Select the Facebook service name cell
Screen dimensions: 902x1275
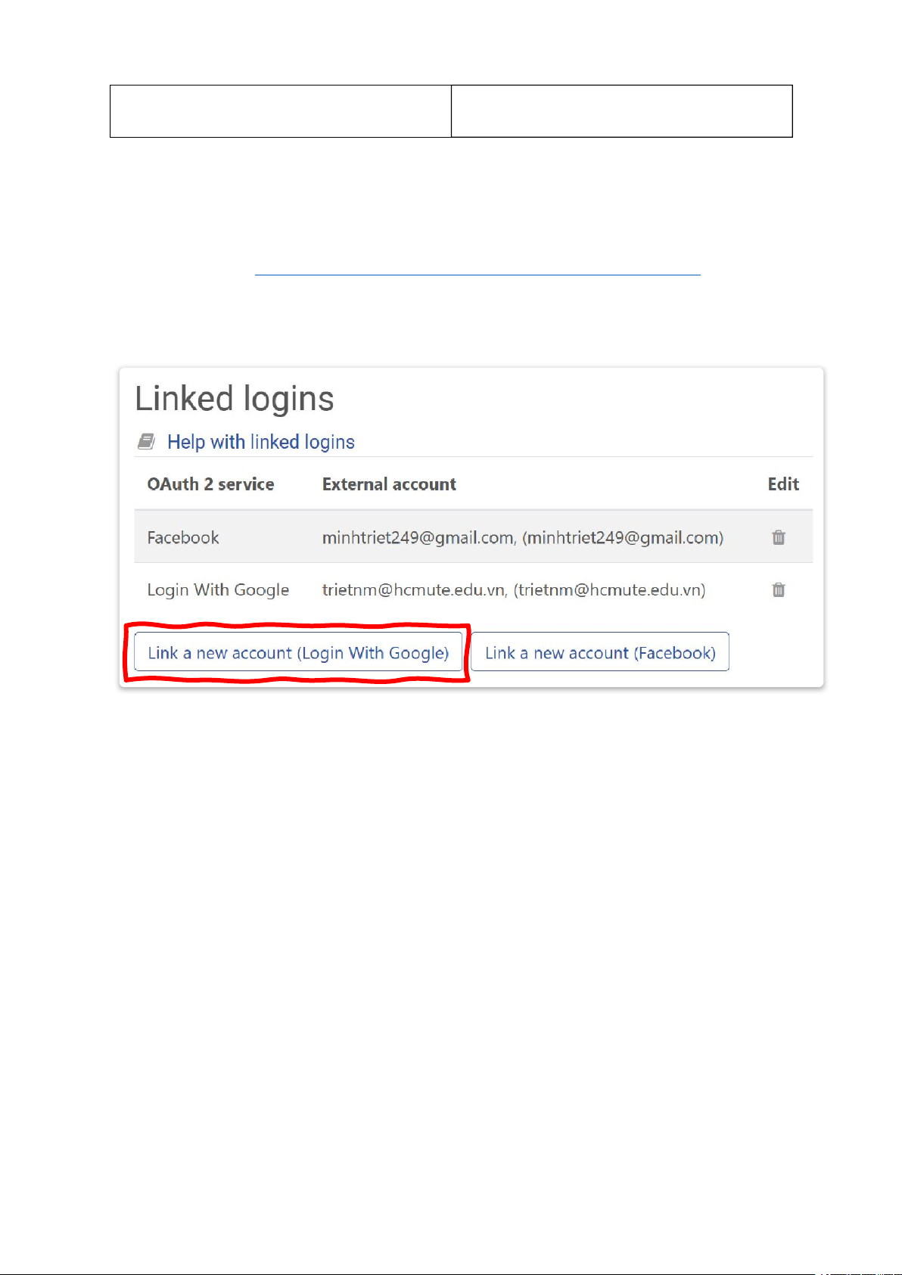point(183,537)
